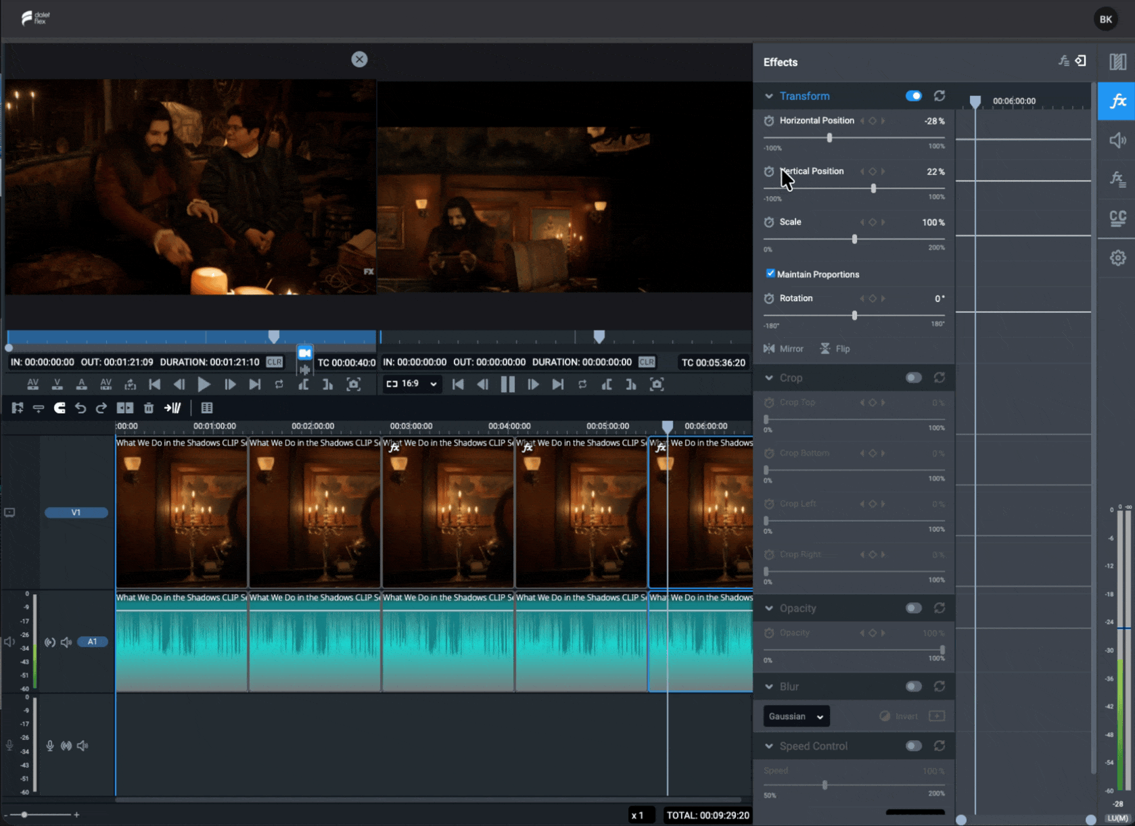
Task: Collapse the Opacity section chevron
Action: tap(769, 608)
